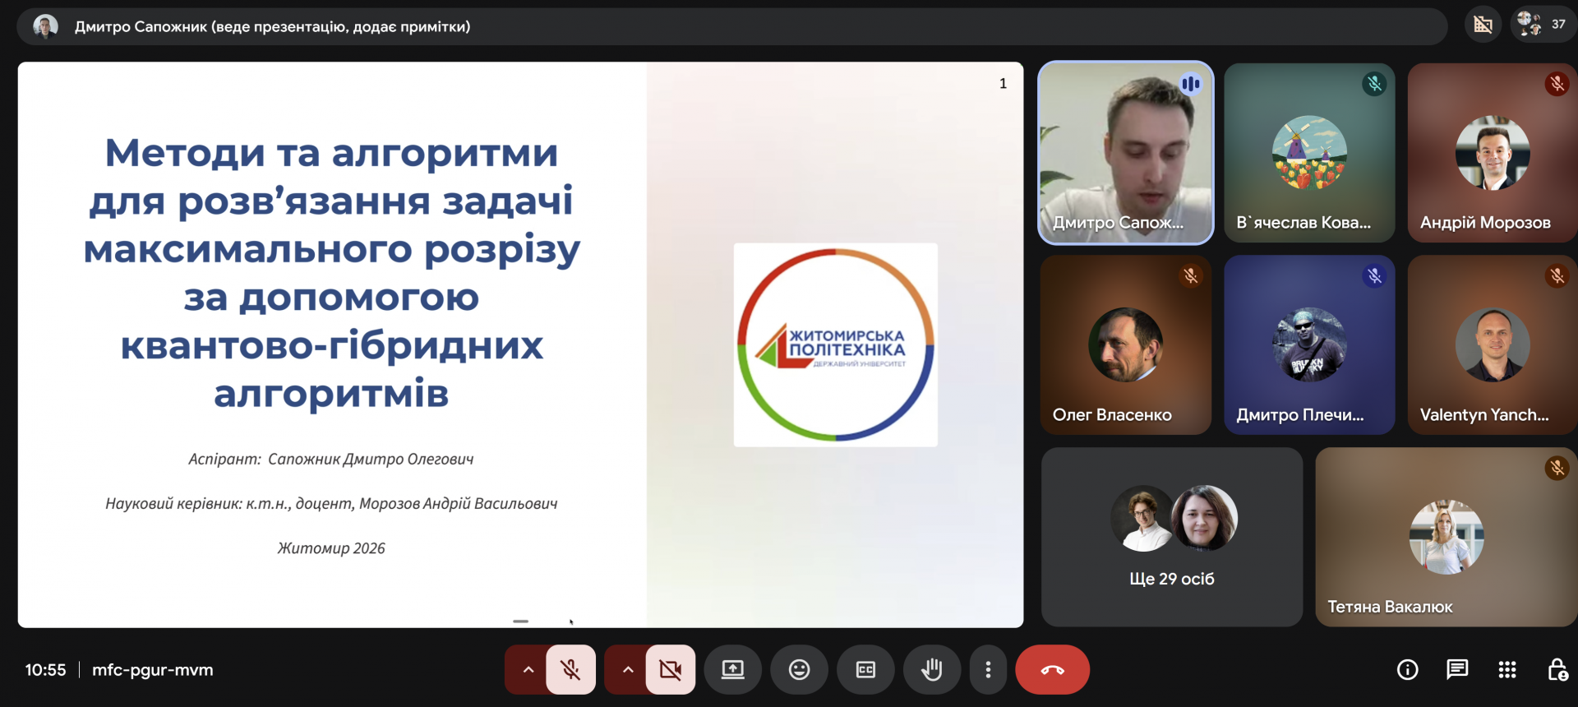Image resolution: width=1578 pixels, height=707 pixels.
Task: Toggle closed captions button
Action: 865,670
